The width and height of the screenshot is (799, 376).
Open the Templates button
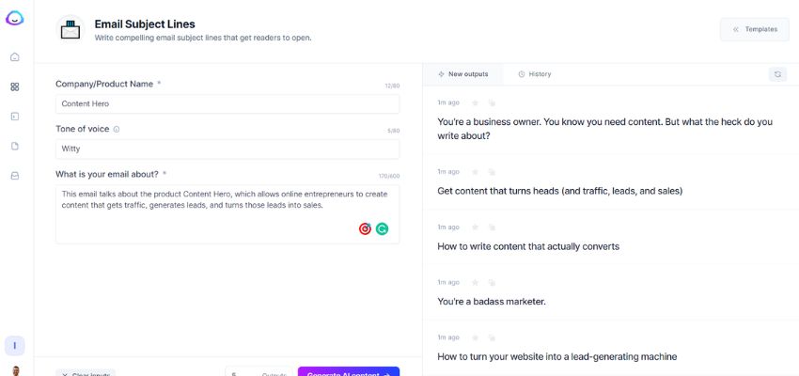755,29
